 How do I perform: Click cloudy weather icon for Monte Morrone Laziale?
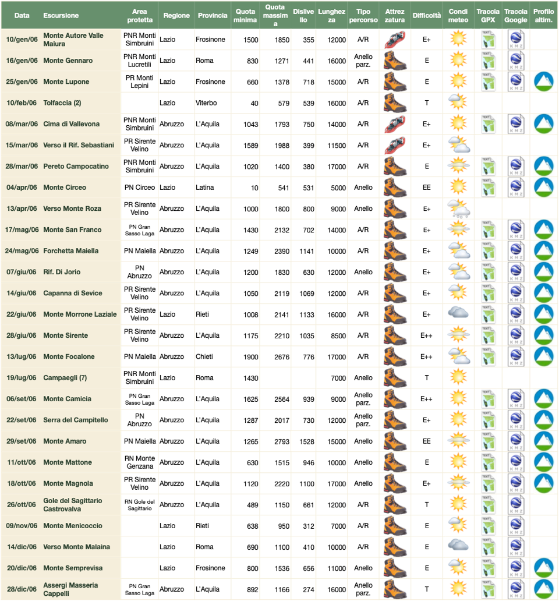point(458,313)
